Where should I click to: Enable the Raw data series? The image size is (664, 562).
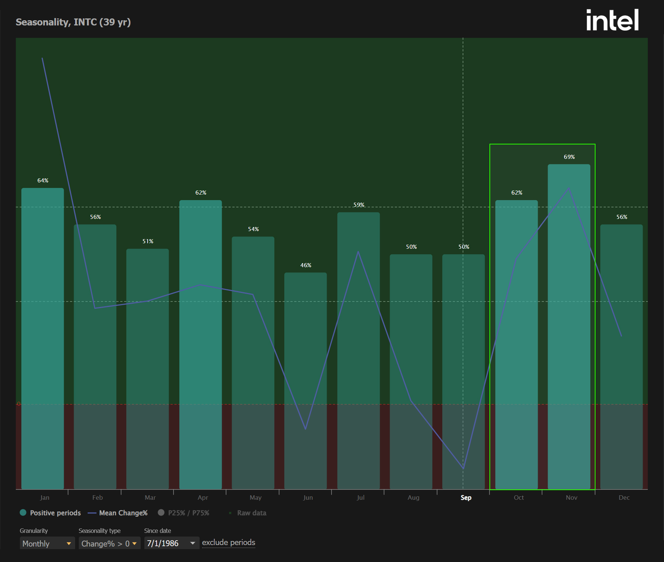(247, 513)
